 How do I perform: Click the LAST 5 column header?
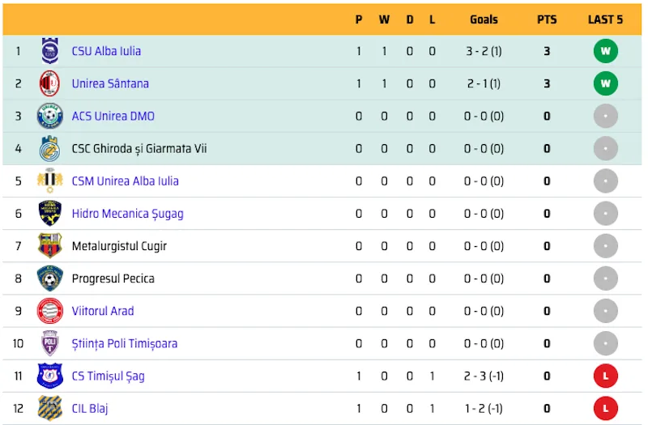coord(605,19)
